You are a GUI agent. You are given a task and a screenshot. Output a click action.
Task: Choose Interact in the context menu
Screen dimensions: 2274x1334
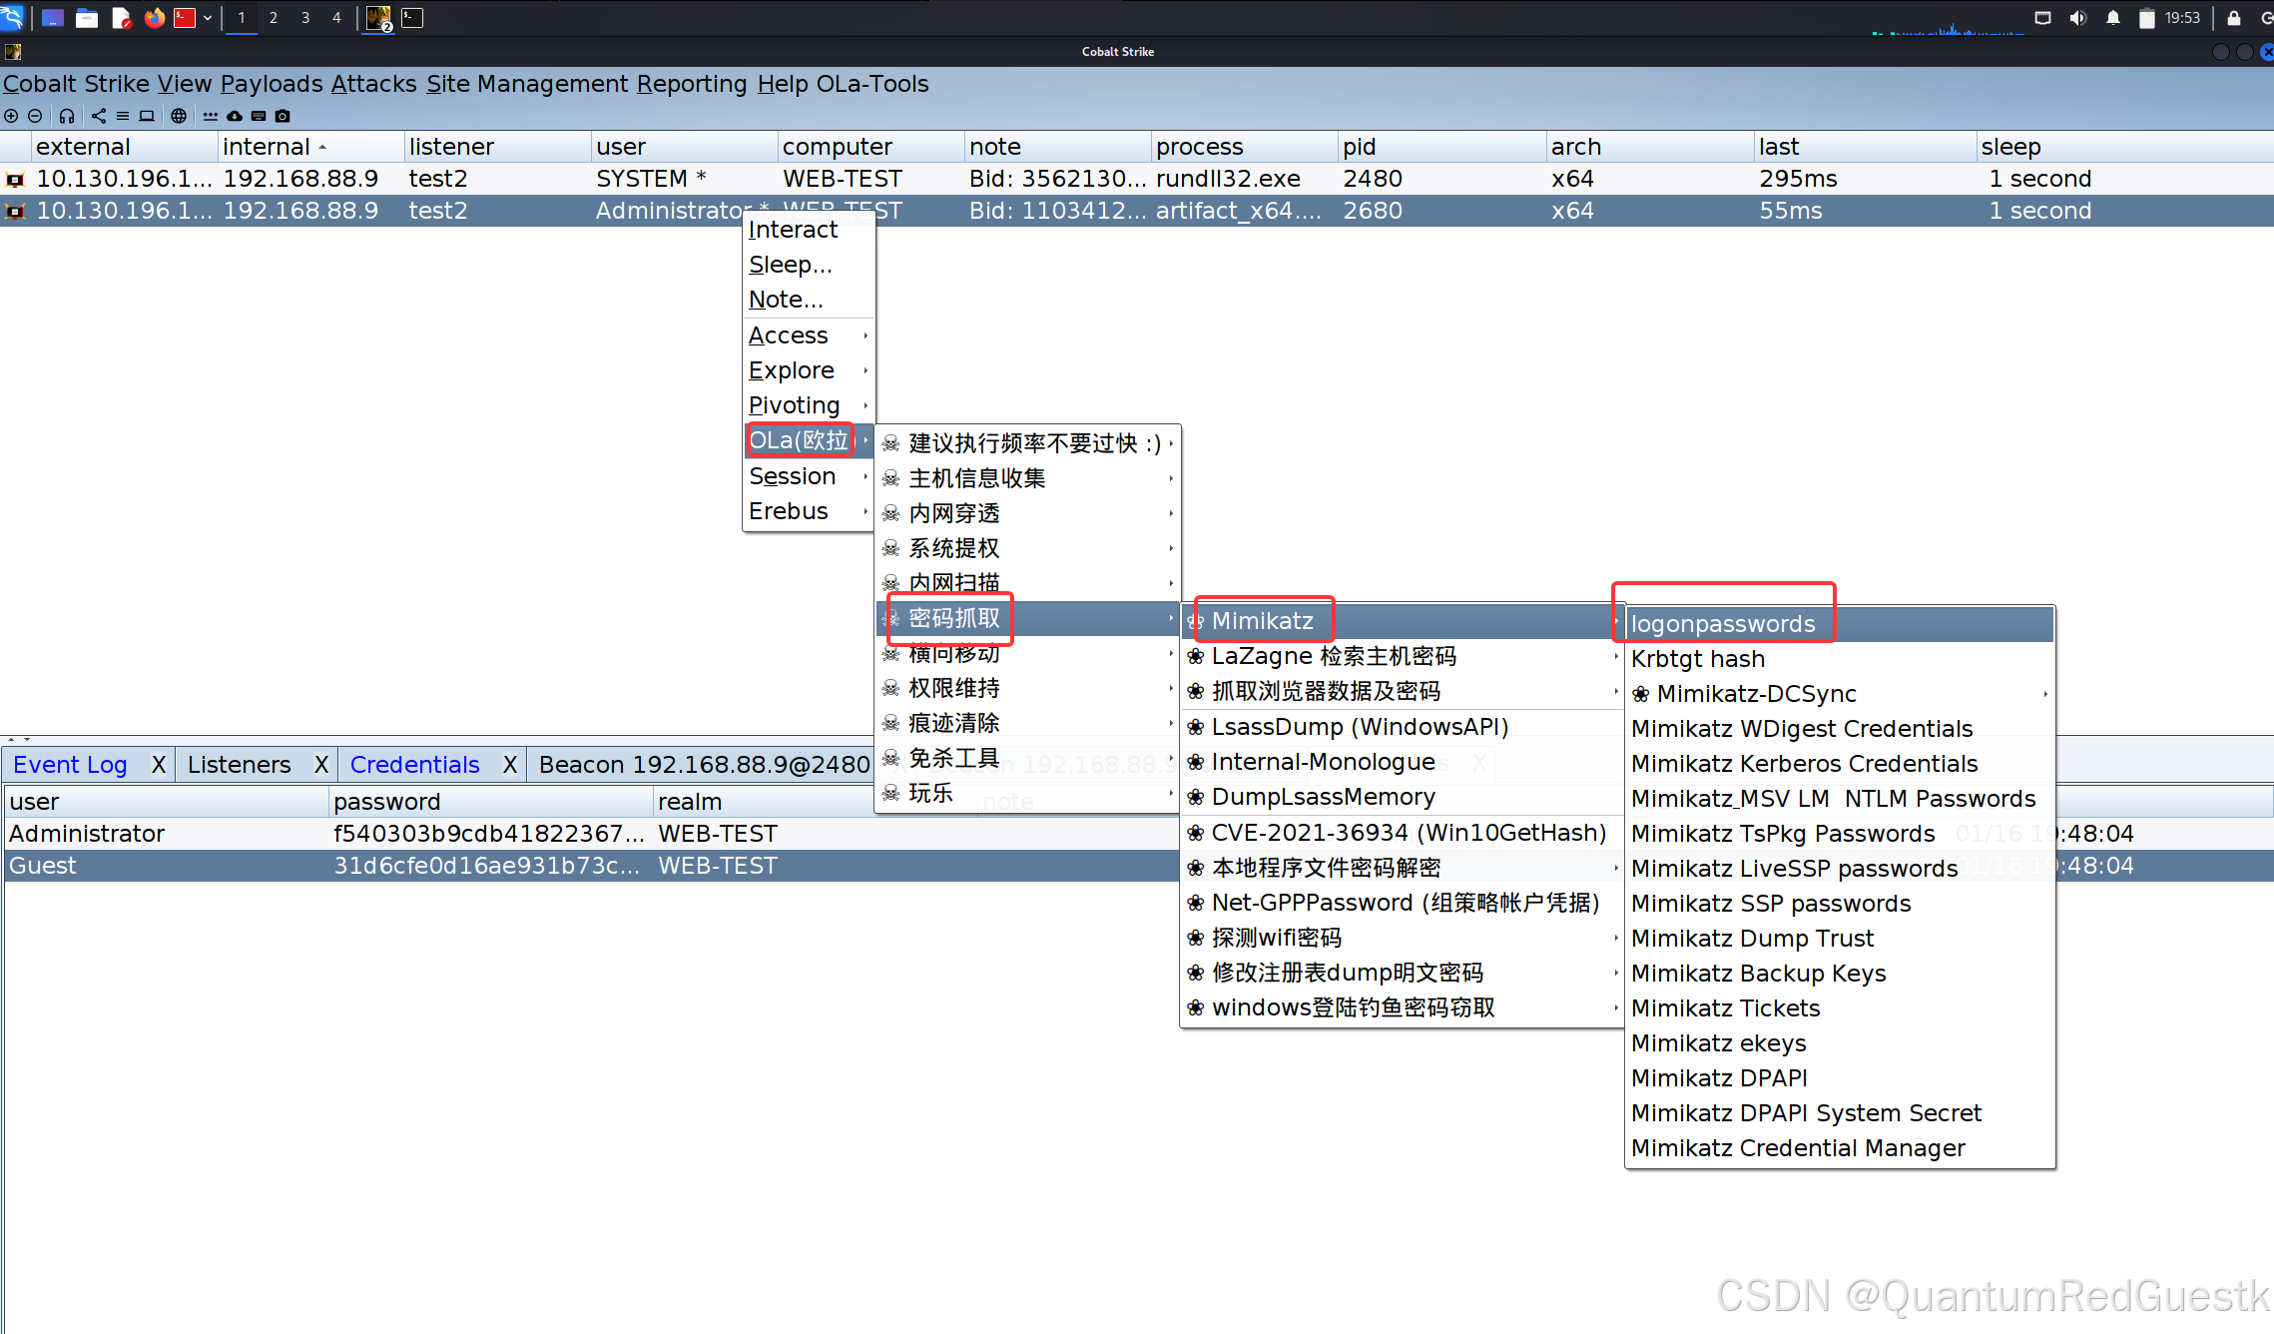pyautogui.click(x=793, y=230)
